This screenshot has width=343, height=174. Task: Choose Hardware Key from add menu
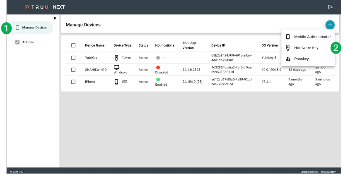pyautogui.click(x=308, y=48)
